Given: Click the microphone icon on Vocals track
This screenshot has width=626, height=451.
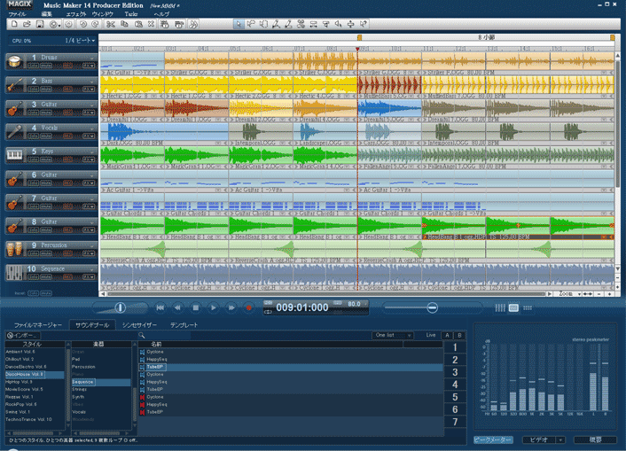Looking at the screenshot, I should (14, 132).
